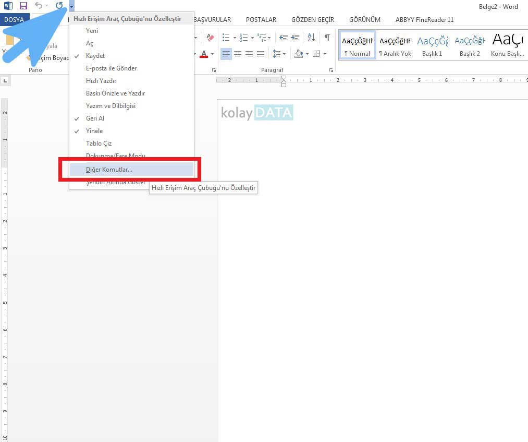Click the Kaydet save icon in Quick Access

[x=23, y=6]
